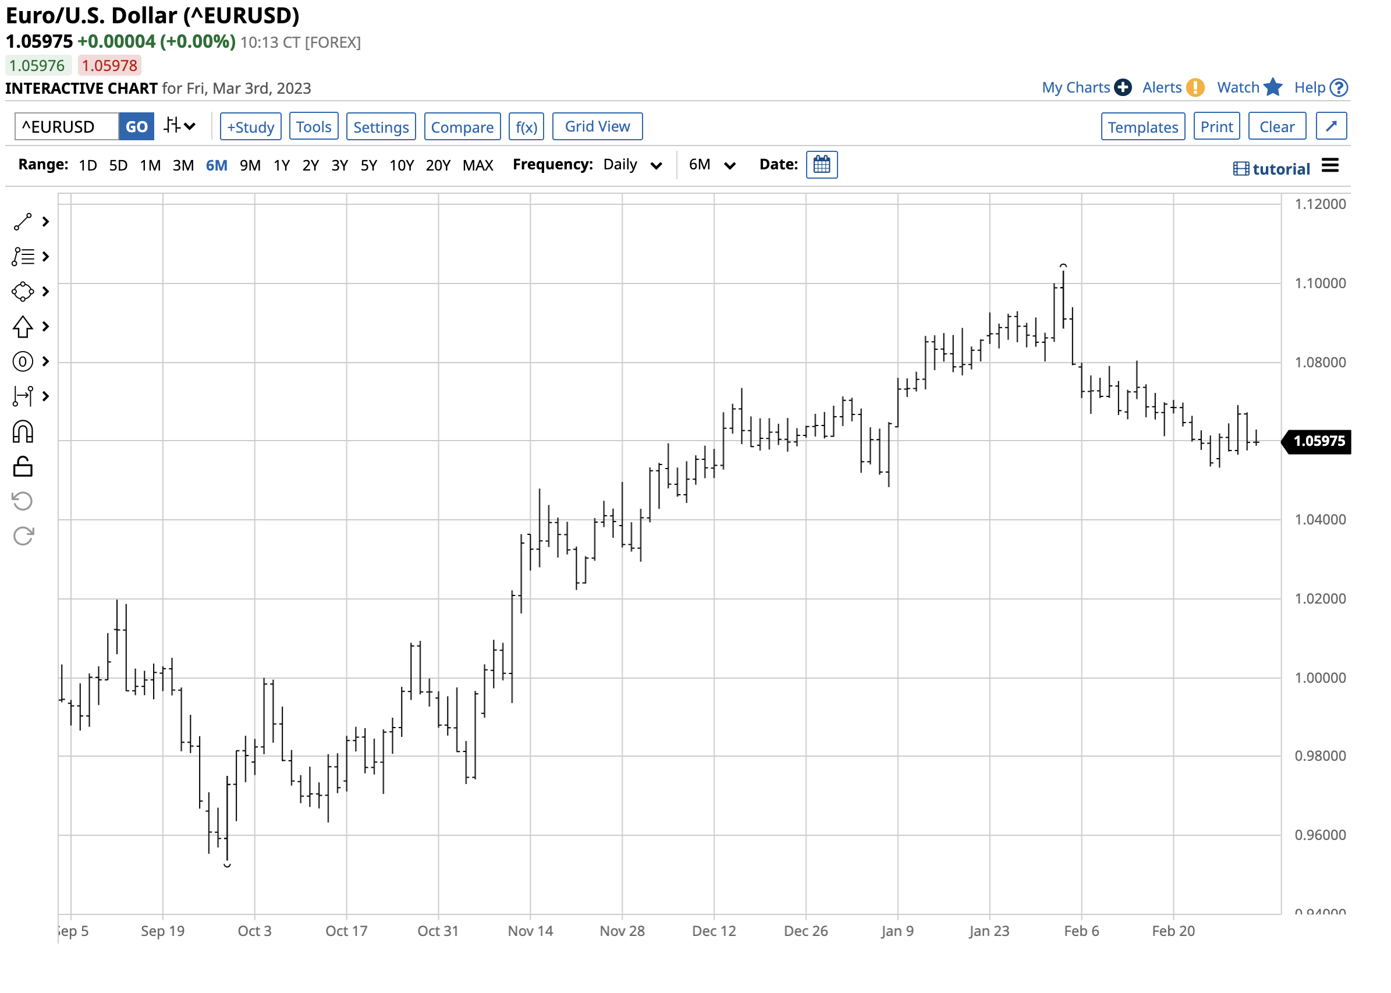Toggle the magnet snap mode
This screenshot has height=993, width=1391.
coord(23,432)
